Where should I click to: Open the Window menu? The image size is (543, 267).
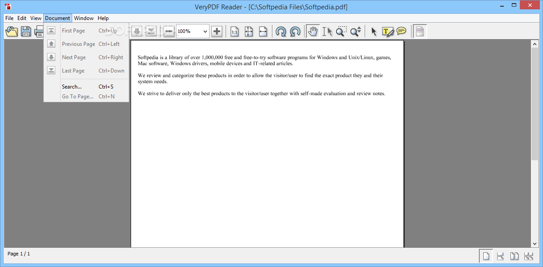tap(84, 18)
